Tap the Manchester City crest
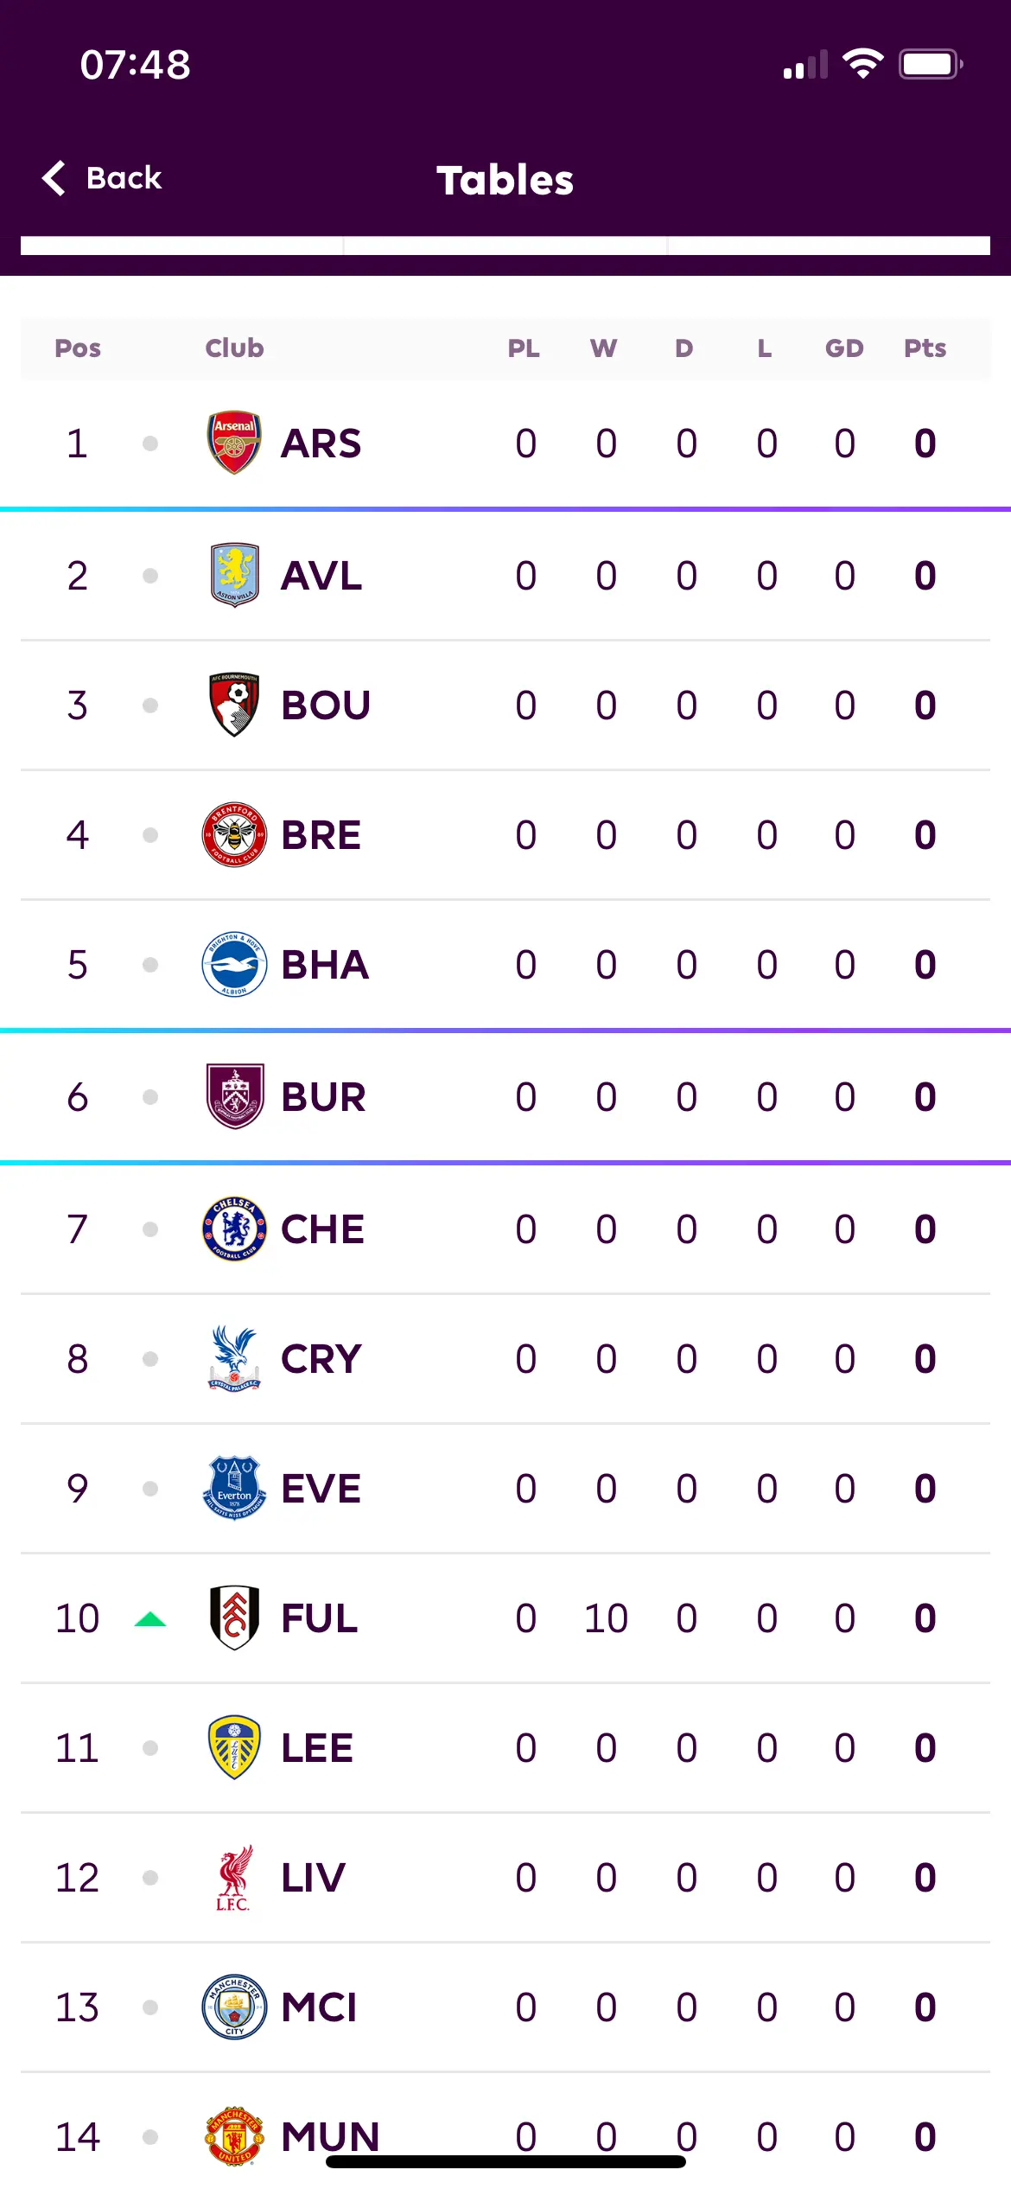Screen dimensions: 1011x2189 pyautogui.click(x=234, y=2007)
